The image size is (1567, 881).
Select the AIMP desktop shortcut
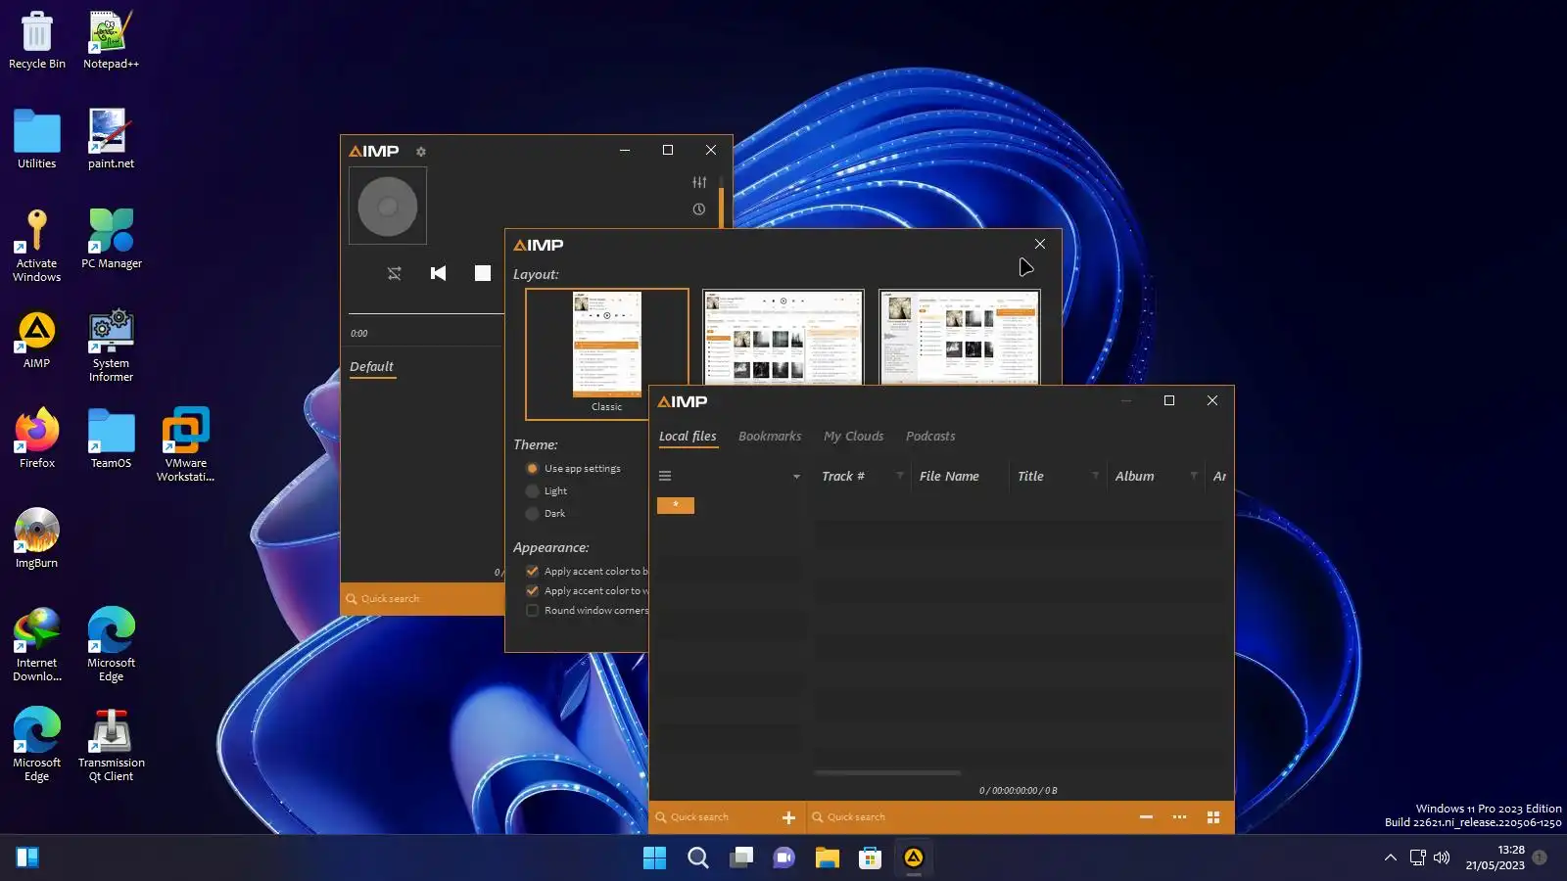click(x=37, y=341)
